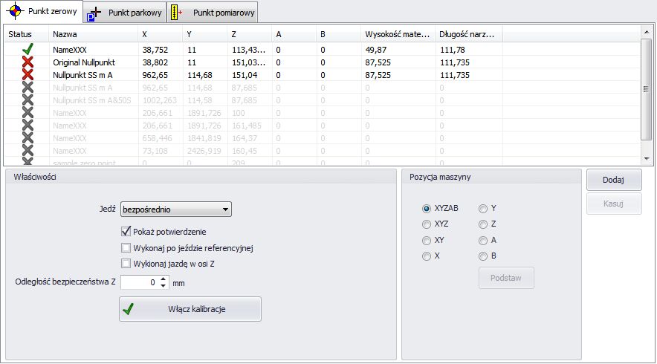Enable Wykonaj jazdę w osi Z
The height and width of the screenshot is (364, 657).
[126, 263]
